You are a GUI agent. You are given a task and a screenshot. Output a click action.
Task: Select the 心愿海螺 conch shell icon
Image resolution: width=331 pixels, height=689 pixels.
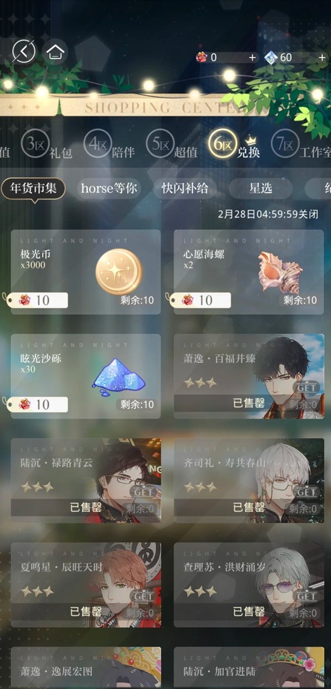tap(280, 272)
